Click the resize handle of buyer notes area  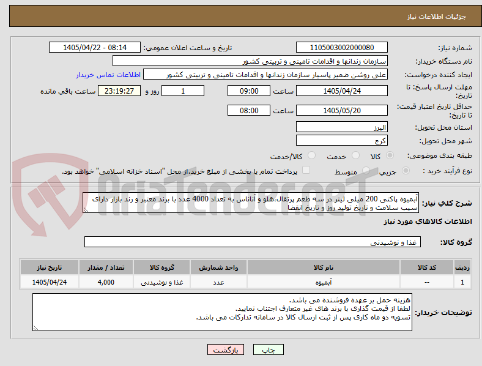click(35, 328)
